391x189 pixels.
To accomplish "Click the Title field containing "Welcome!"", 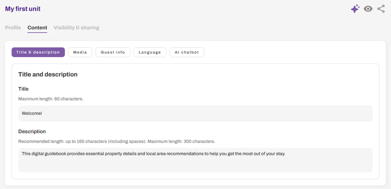I will (x=195, y=114).
